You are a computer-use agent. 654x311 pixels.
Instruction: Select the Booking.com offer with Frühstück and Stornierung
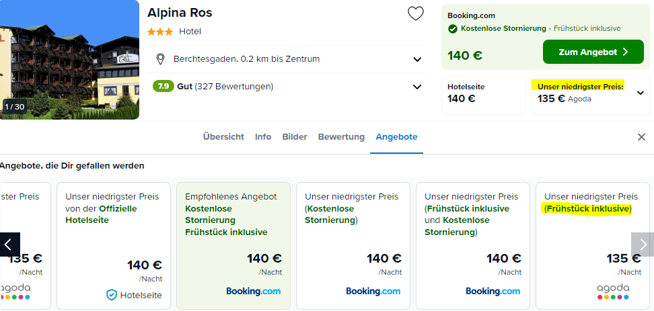[x=473, y=246]
